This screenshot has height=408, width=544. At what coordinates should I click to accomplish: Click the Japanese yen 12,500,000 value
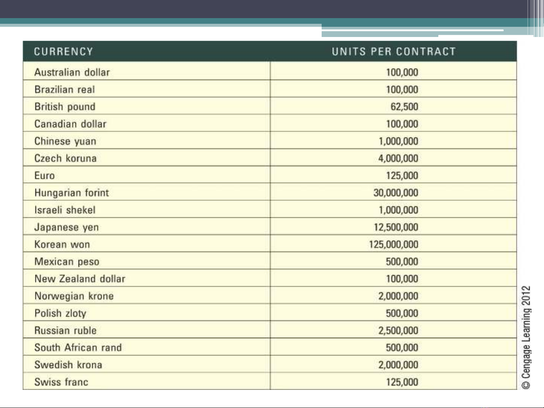[x=396, y=227]
